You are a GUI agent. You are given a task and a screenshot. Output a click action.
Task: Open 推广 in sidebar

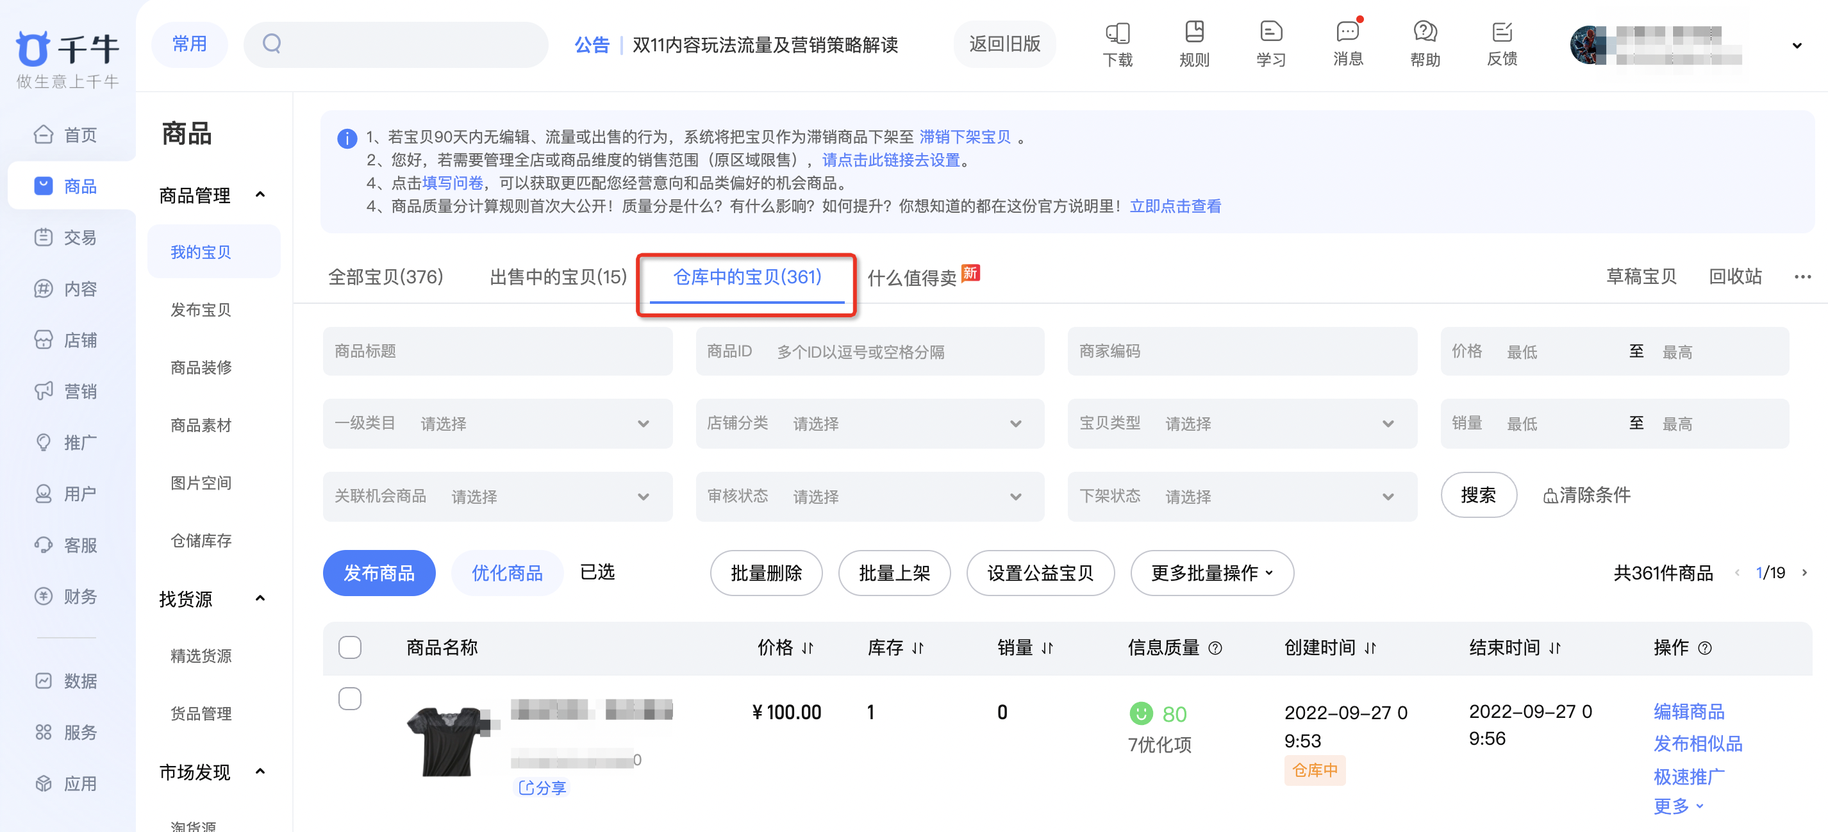tap(66, 442)
